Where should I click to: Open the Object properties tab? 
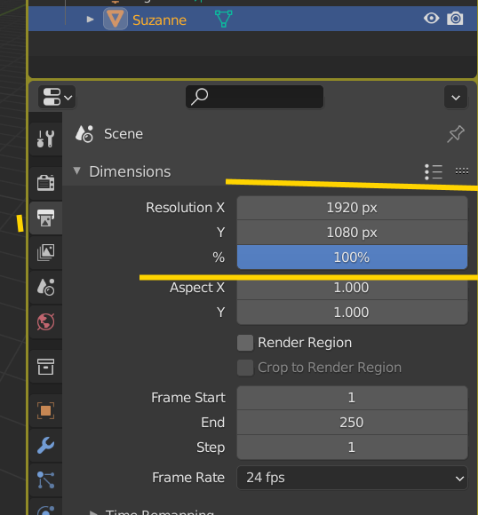pos(45,410)
